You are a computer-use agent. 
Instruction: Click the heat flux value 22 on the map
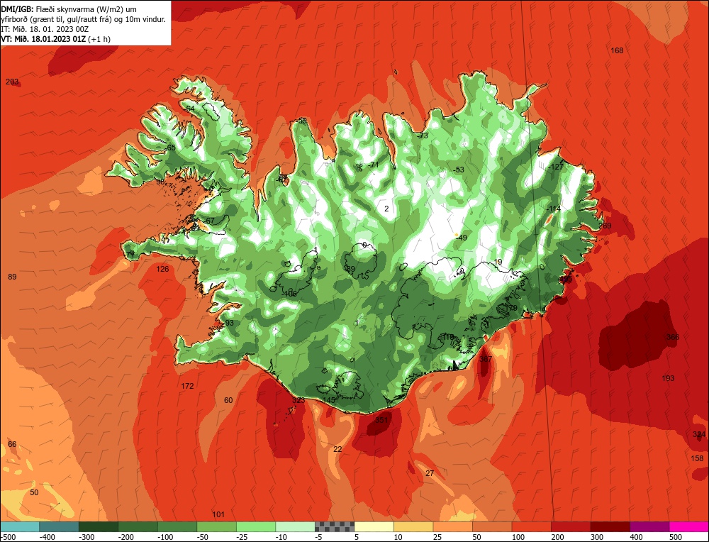(x=337, y=449)
